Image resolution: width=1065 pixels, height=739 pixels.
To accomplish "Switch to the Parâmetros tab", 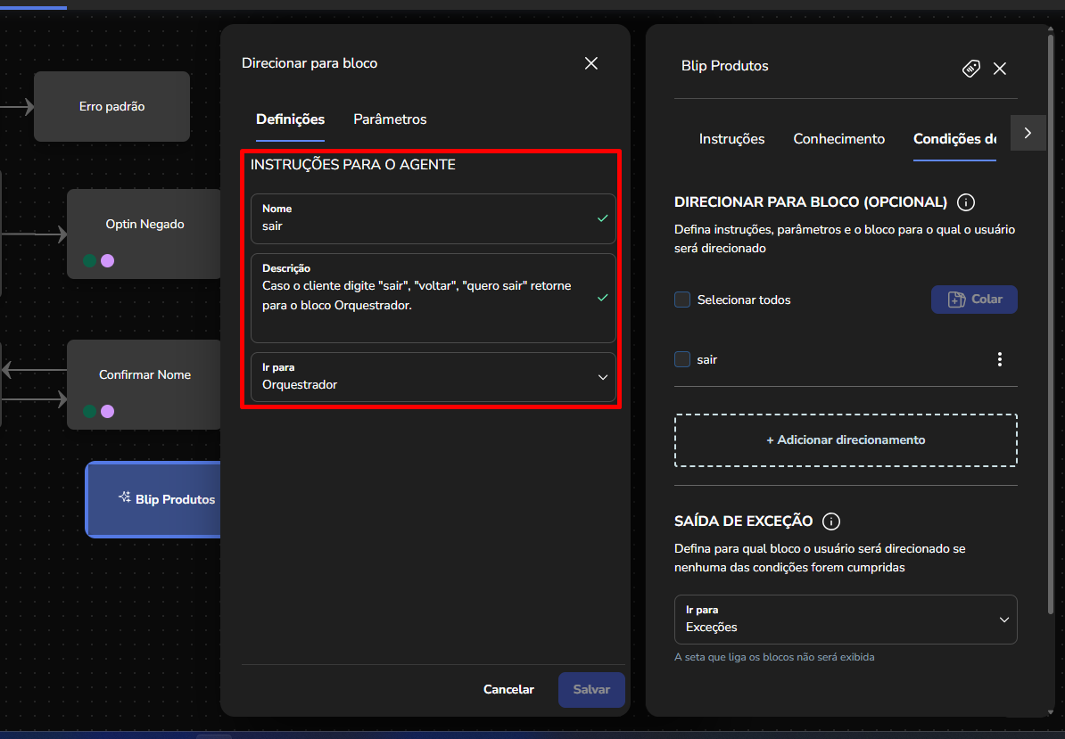I will pos(390,119).
